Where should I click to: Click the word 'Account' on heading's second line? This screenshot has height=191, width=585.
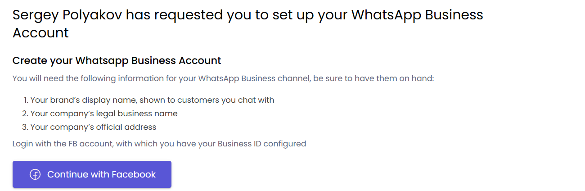click(40, 33)
